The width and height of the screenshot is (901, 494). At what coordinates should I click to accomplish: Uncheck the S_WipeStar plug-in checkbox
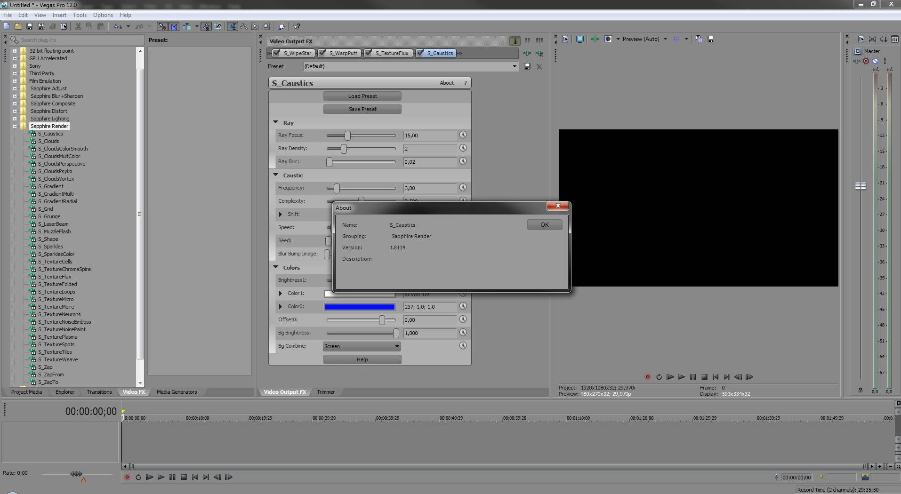click(x=277, y=53)
